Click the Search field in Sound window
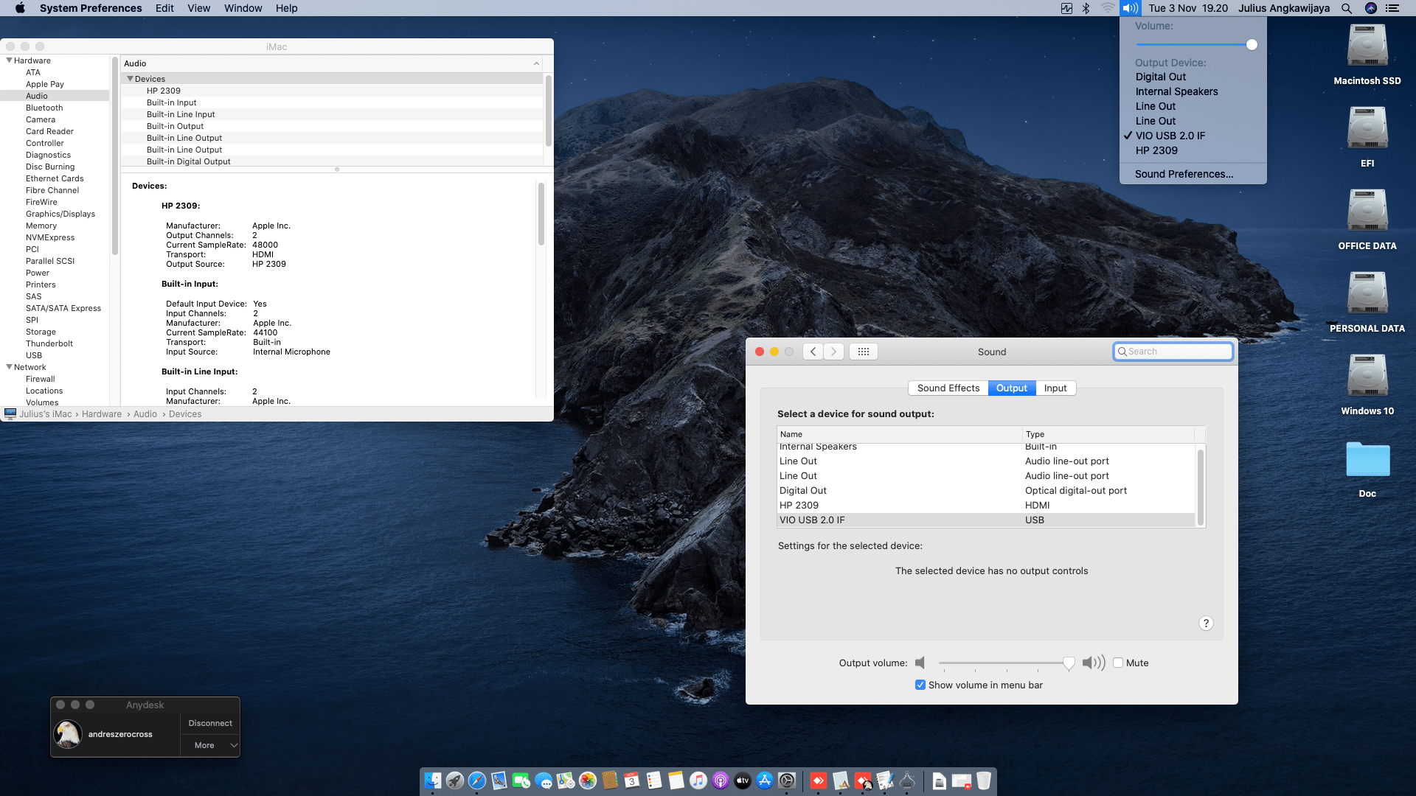This screenshot has width=1416, height=796. click(1173, 352)
